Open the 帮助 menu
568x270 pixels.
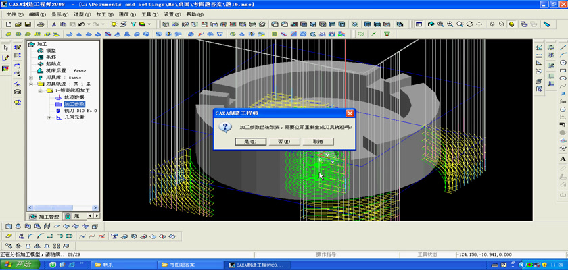[195, 14]
